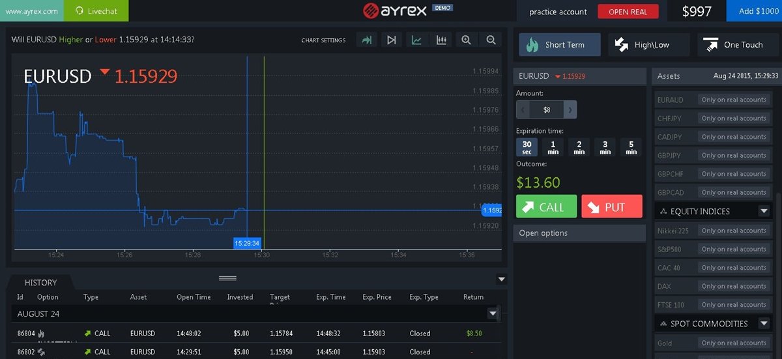Click the www.ayrex.com link
Image resolution: width=782 pixels, height=359 pixels.
31,11
